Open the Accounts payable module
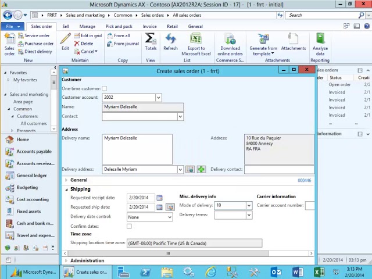The image size is (372, 279). pos(28,151)
